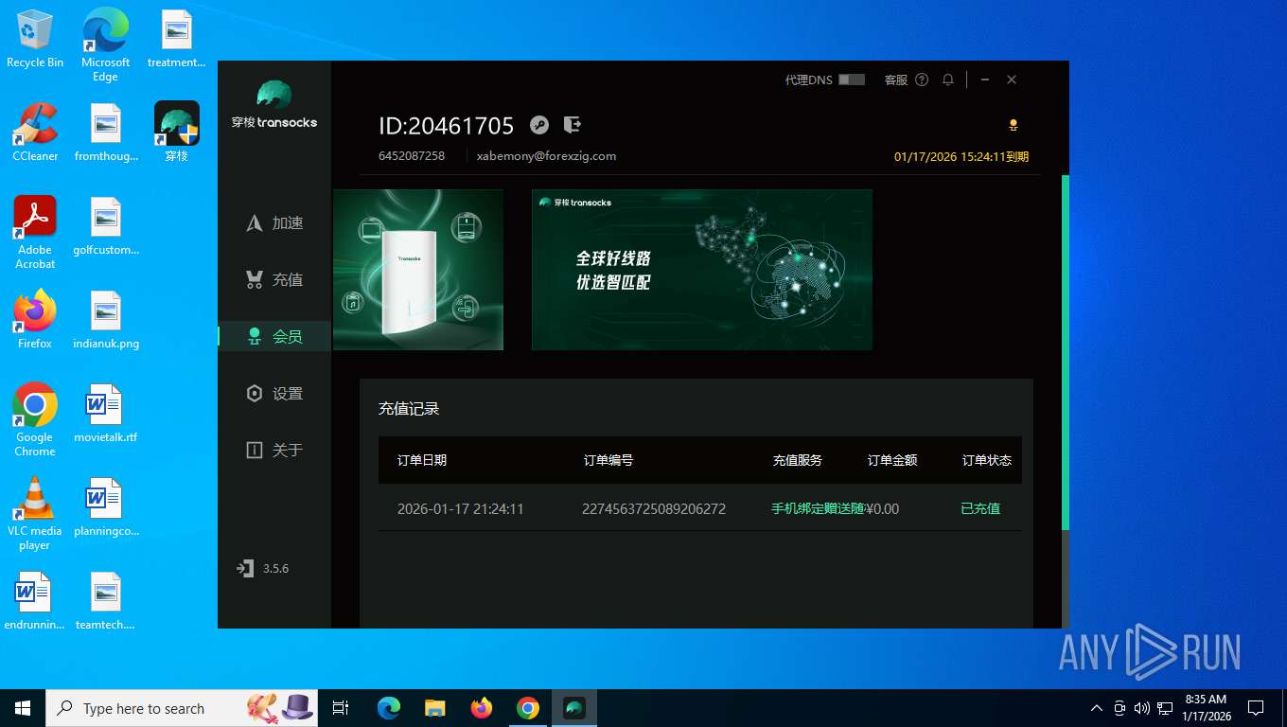This screenshot has height=727, width=1287.
Task: Click the transocks taskbar button
Action: [x=574, y=708]
